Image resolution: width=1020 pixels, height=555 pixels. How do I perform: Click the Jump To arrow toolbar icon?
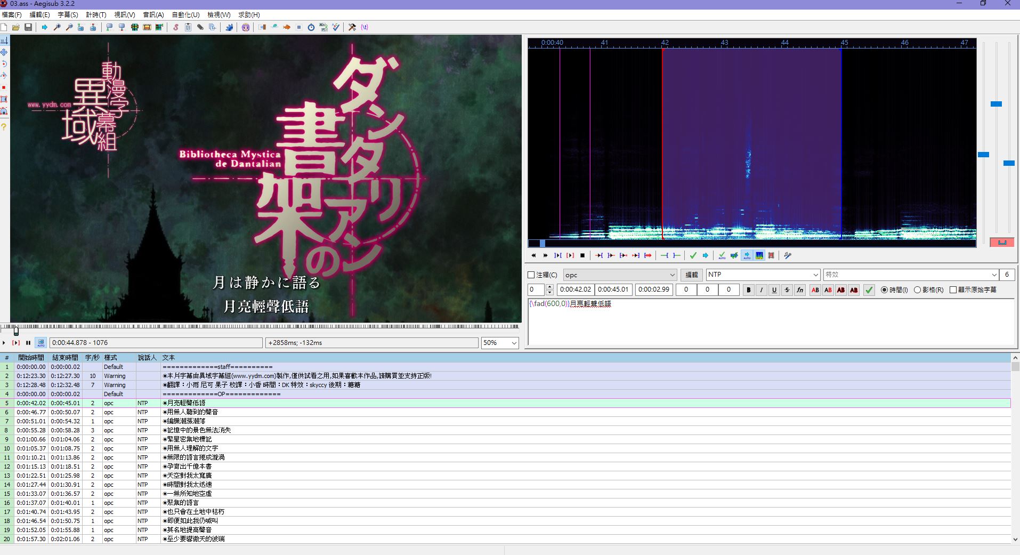(x=44, y=27)
